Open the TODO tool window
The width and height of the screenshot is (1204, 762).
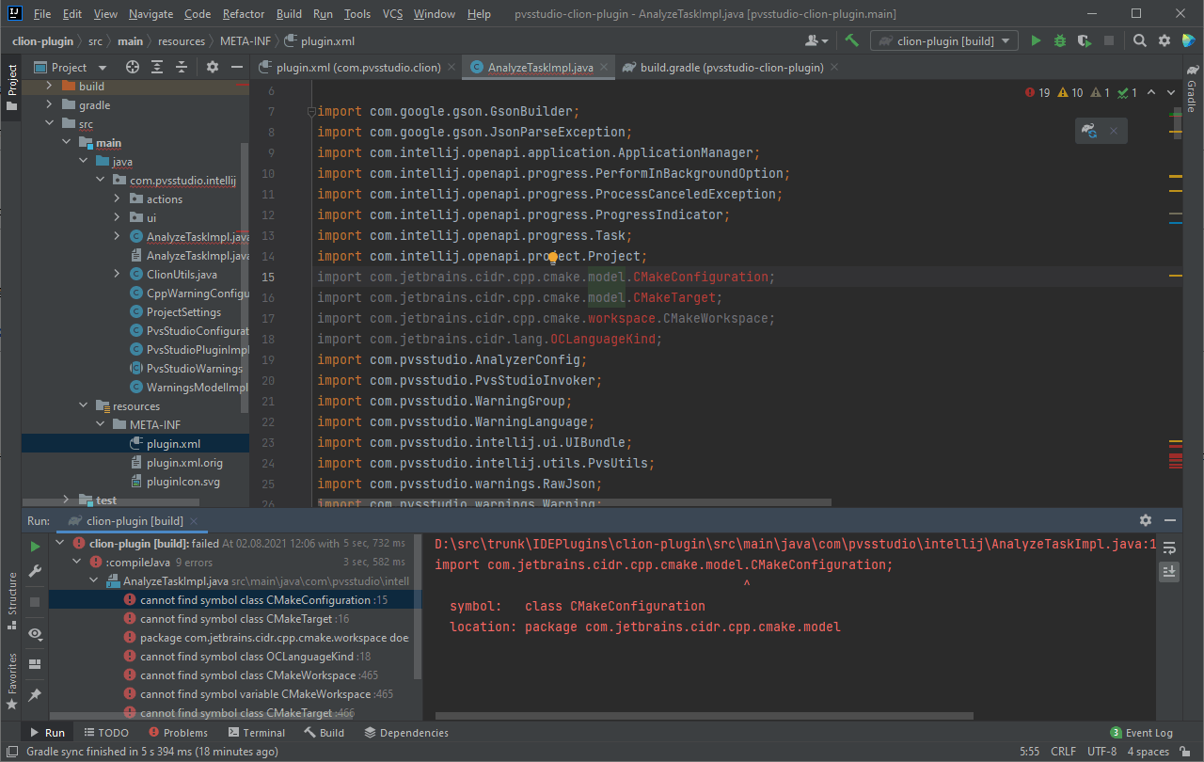(106, 733)
